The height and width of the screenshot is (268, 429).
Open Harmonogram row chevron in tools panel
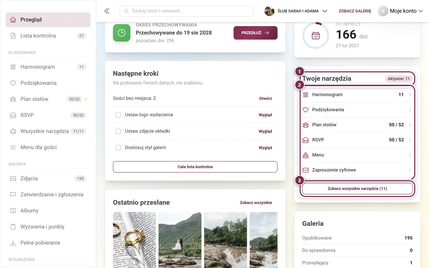[410, 95]
